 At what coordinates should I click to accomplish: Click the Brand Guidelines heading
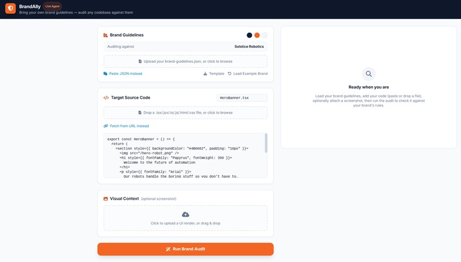pos(127,35)
